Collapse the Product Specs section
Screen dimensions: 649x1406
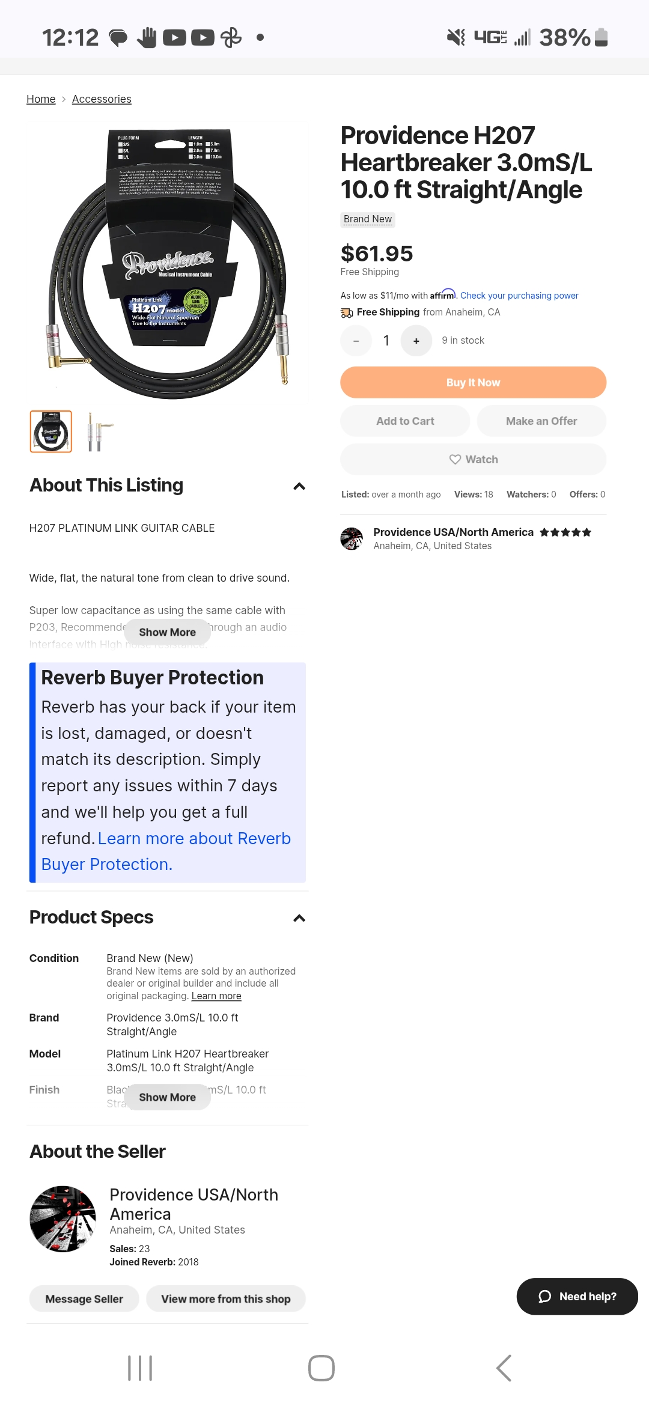(299, 918)
